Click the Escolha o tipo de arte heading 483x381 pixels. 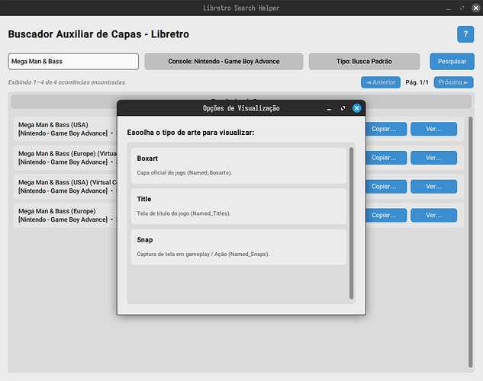pyautogui.click(x=191, y=133)
